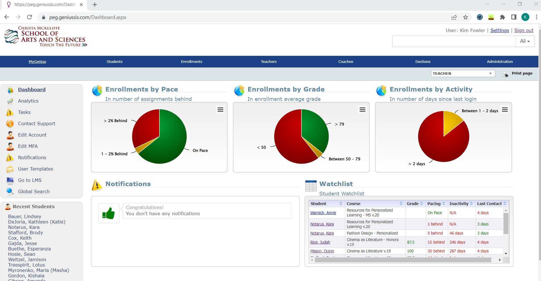
Task: Open the TEACHER role dropdown
Action: tap(463, 74)
